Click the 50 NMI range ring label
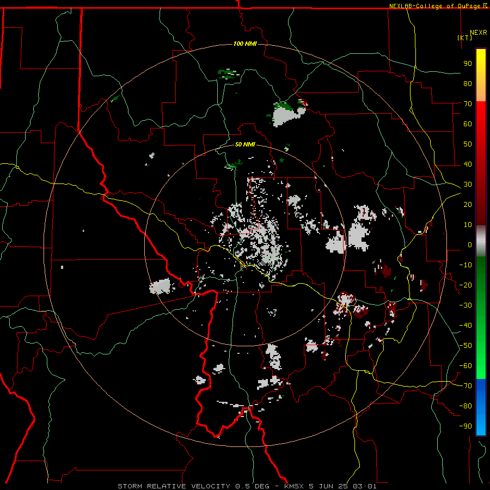The height and width of the screenshot is (490, 490). pyautogui.click(x=245, y=144)
